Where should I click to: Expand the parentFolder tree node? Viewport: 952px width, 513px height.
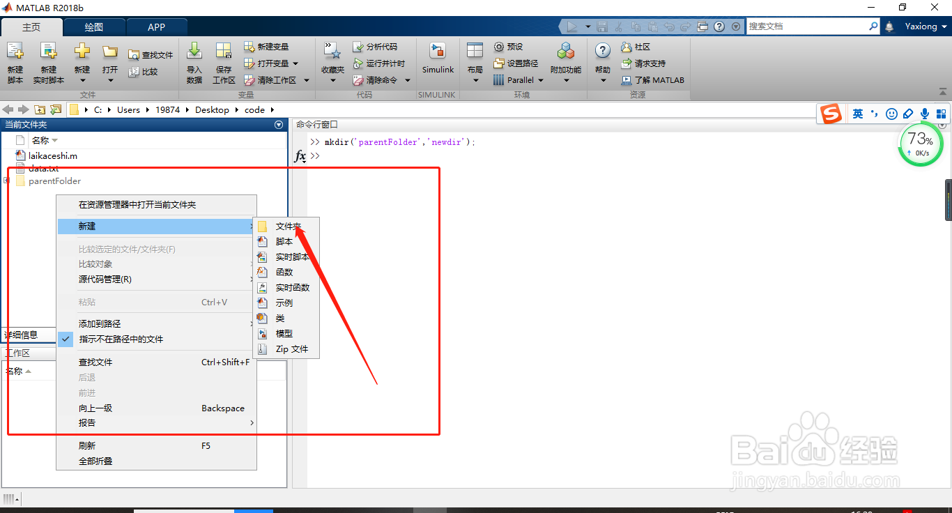click(6, 181)
